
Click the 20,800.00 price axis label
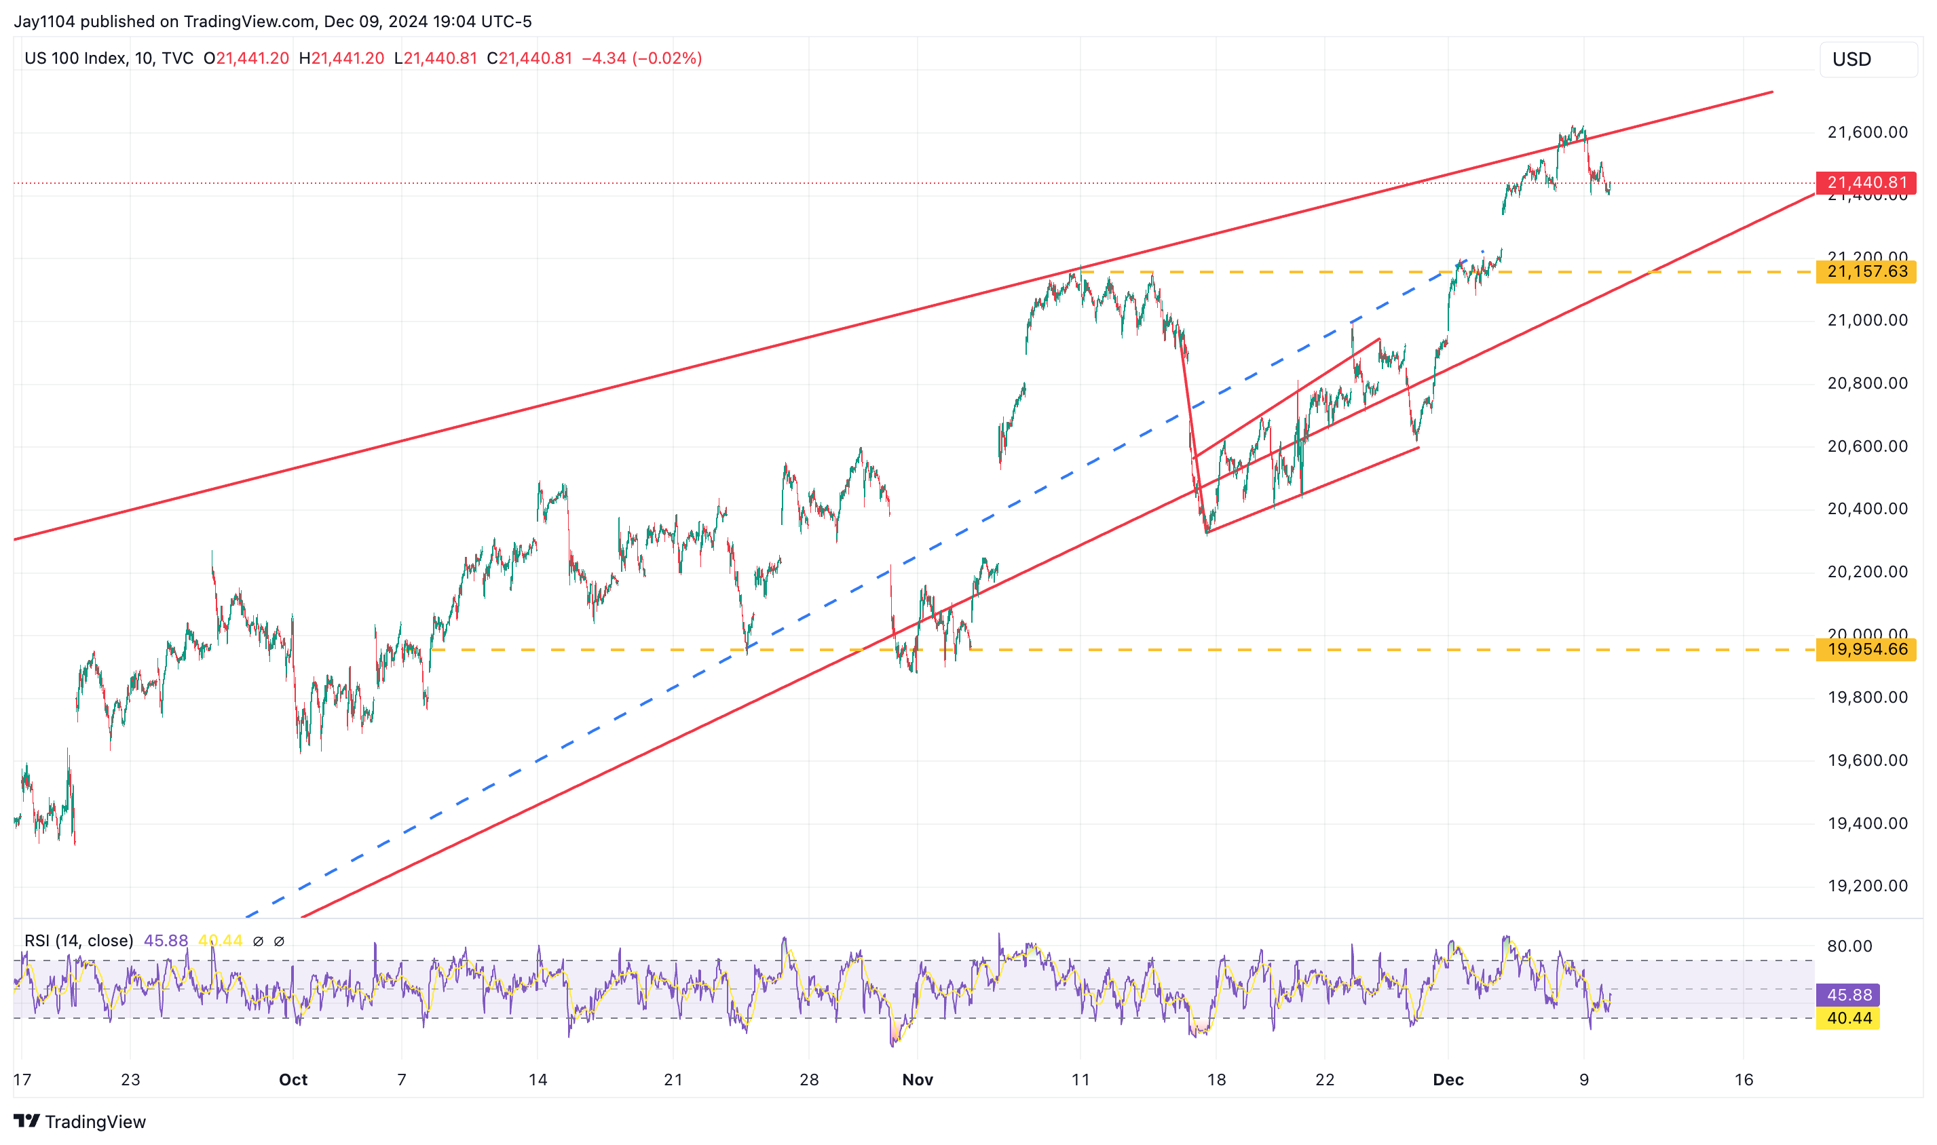point(1868,383)
